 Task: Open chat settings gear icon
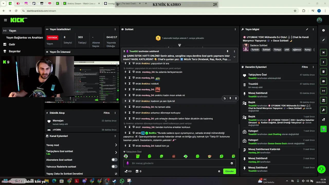[x=219, y=171]
